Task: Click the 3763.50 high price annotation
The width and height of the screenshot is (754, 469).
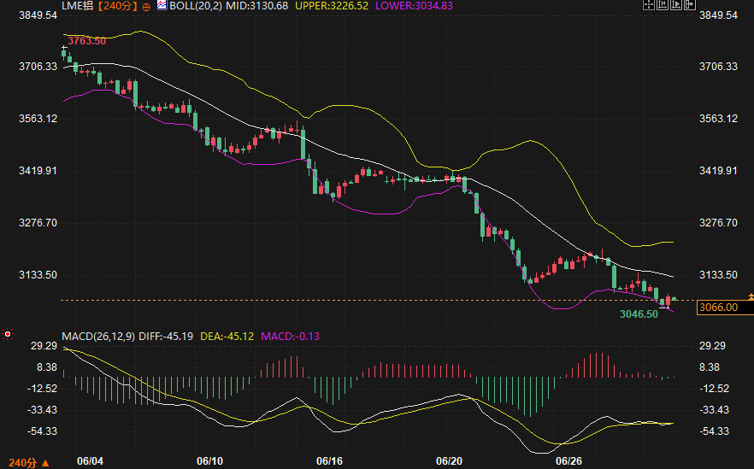Action: (86, 41)
